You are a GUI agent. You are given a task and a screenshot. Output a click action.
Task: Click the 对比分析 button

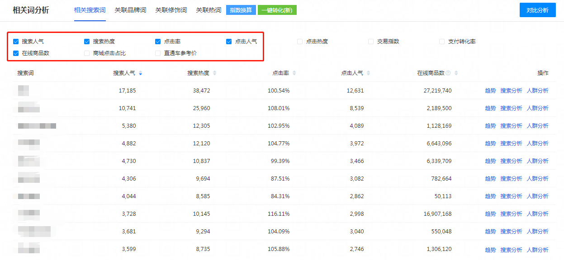pos(537,10)
